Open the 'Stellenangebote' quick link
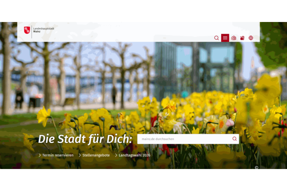The height and width of the screenshot is (191, 287). [x=94, y=155]
